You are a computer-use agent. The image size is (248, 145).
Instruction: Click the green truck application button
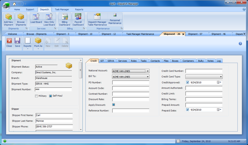pyautogui.click(x=6, y=6)
